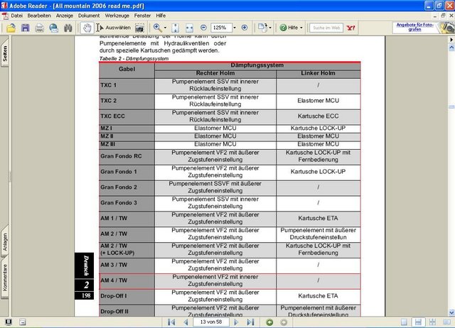Screen dimensions: 455x328
Task: Click the green previous view button
Action: pos(269,322)
